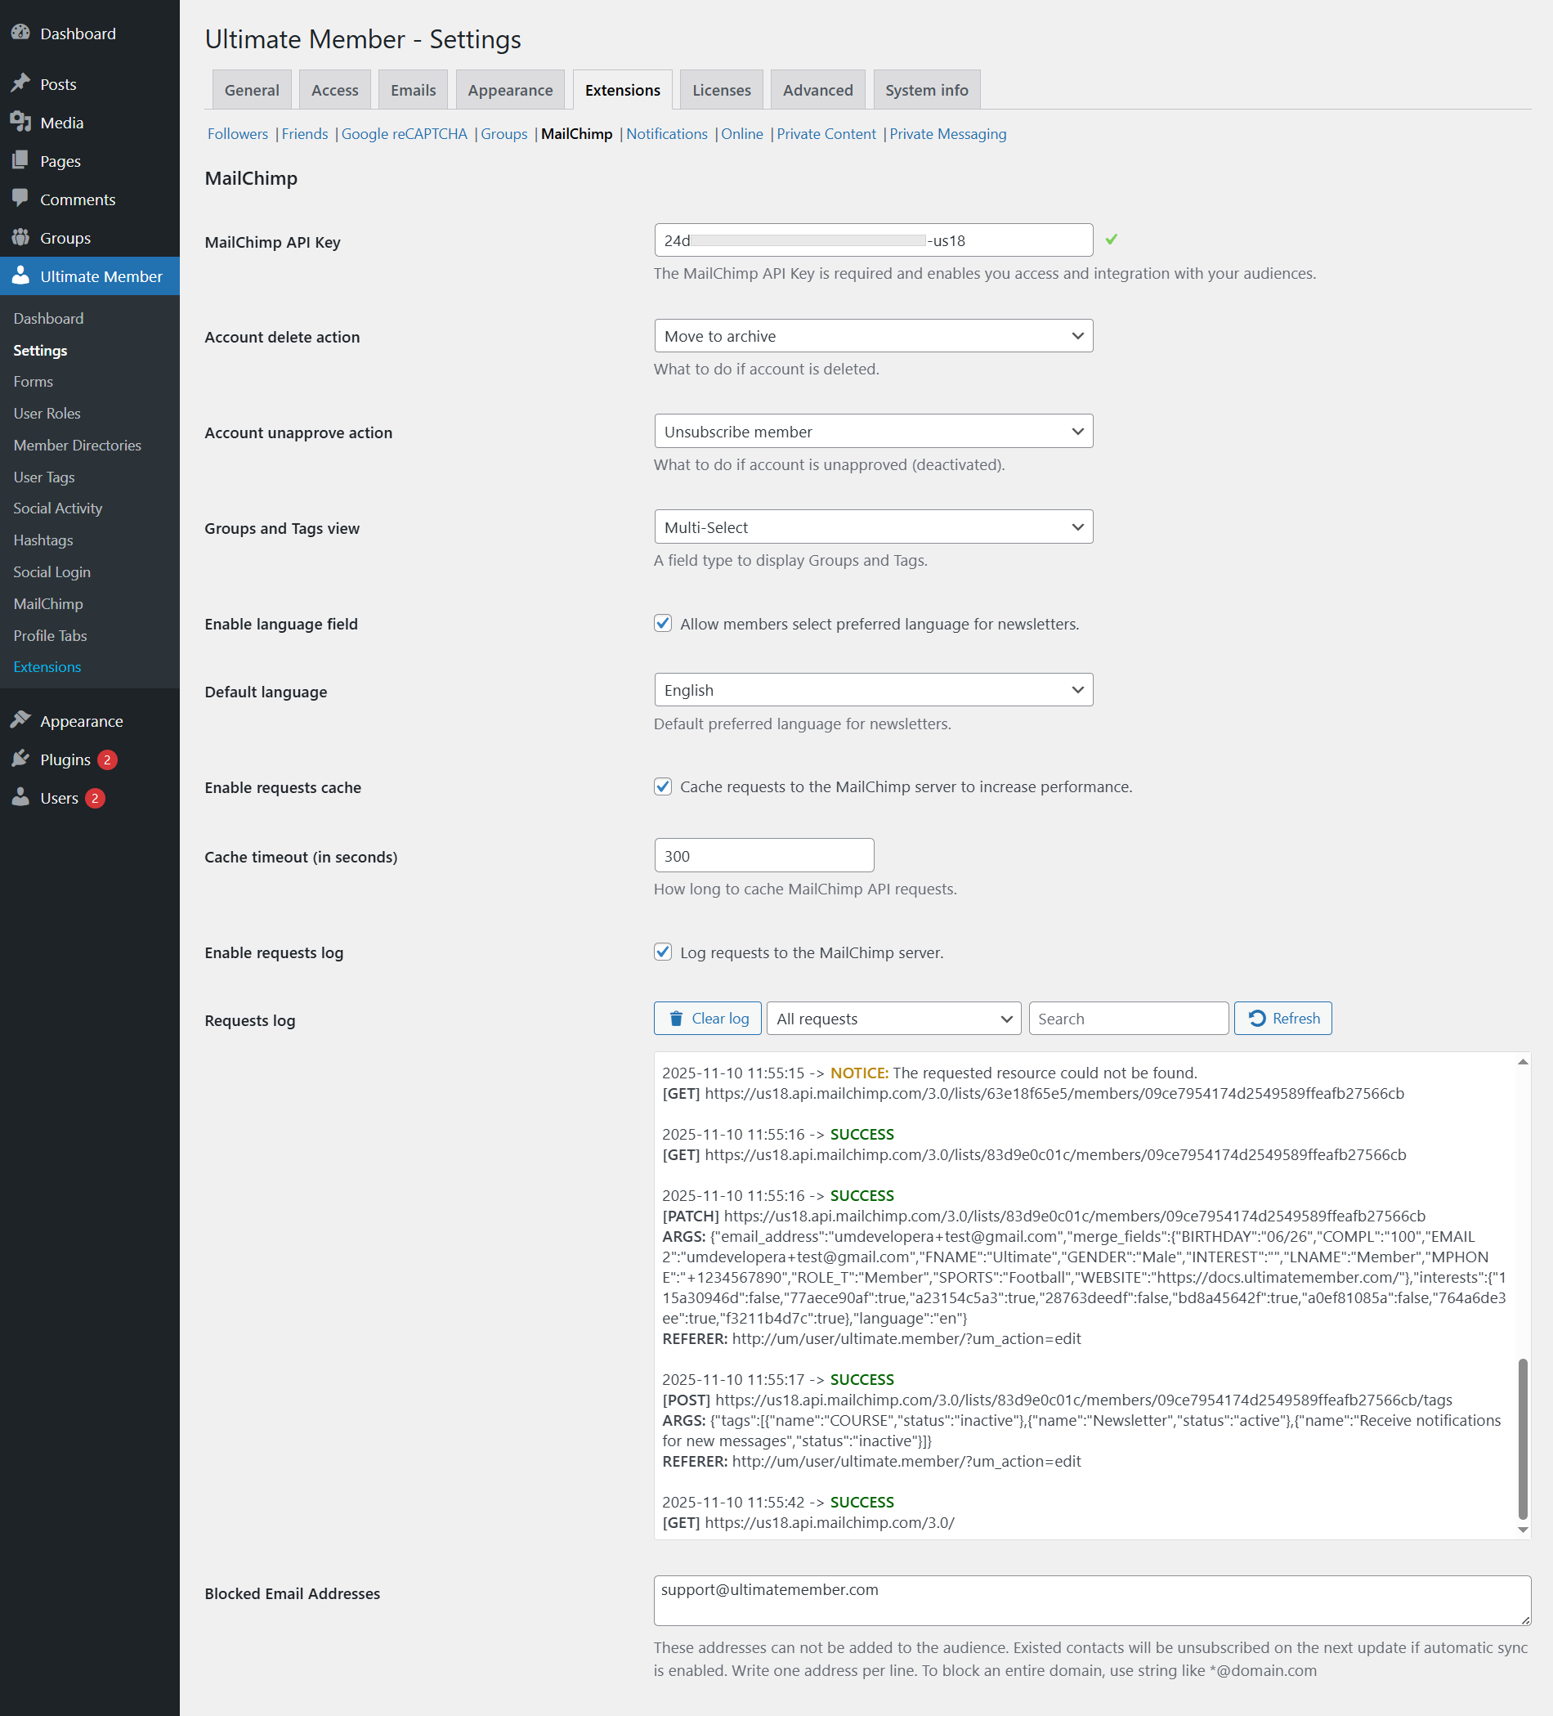Open Extensions in sidebar submenu
1553x1716 pixels.
(x=47, y=666)
